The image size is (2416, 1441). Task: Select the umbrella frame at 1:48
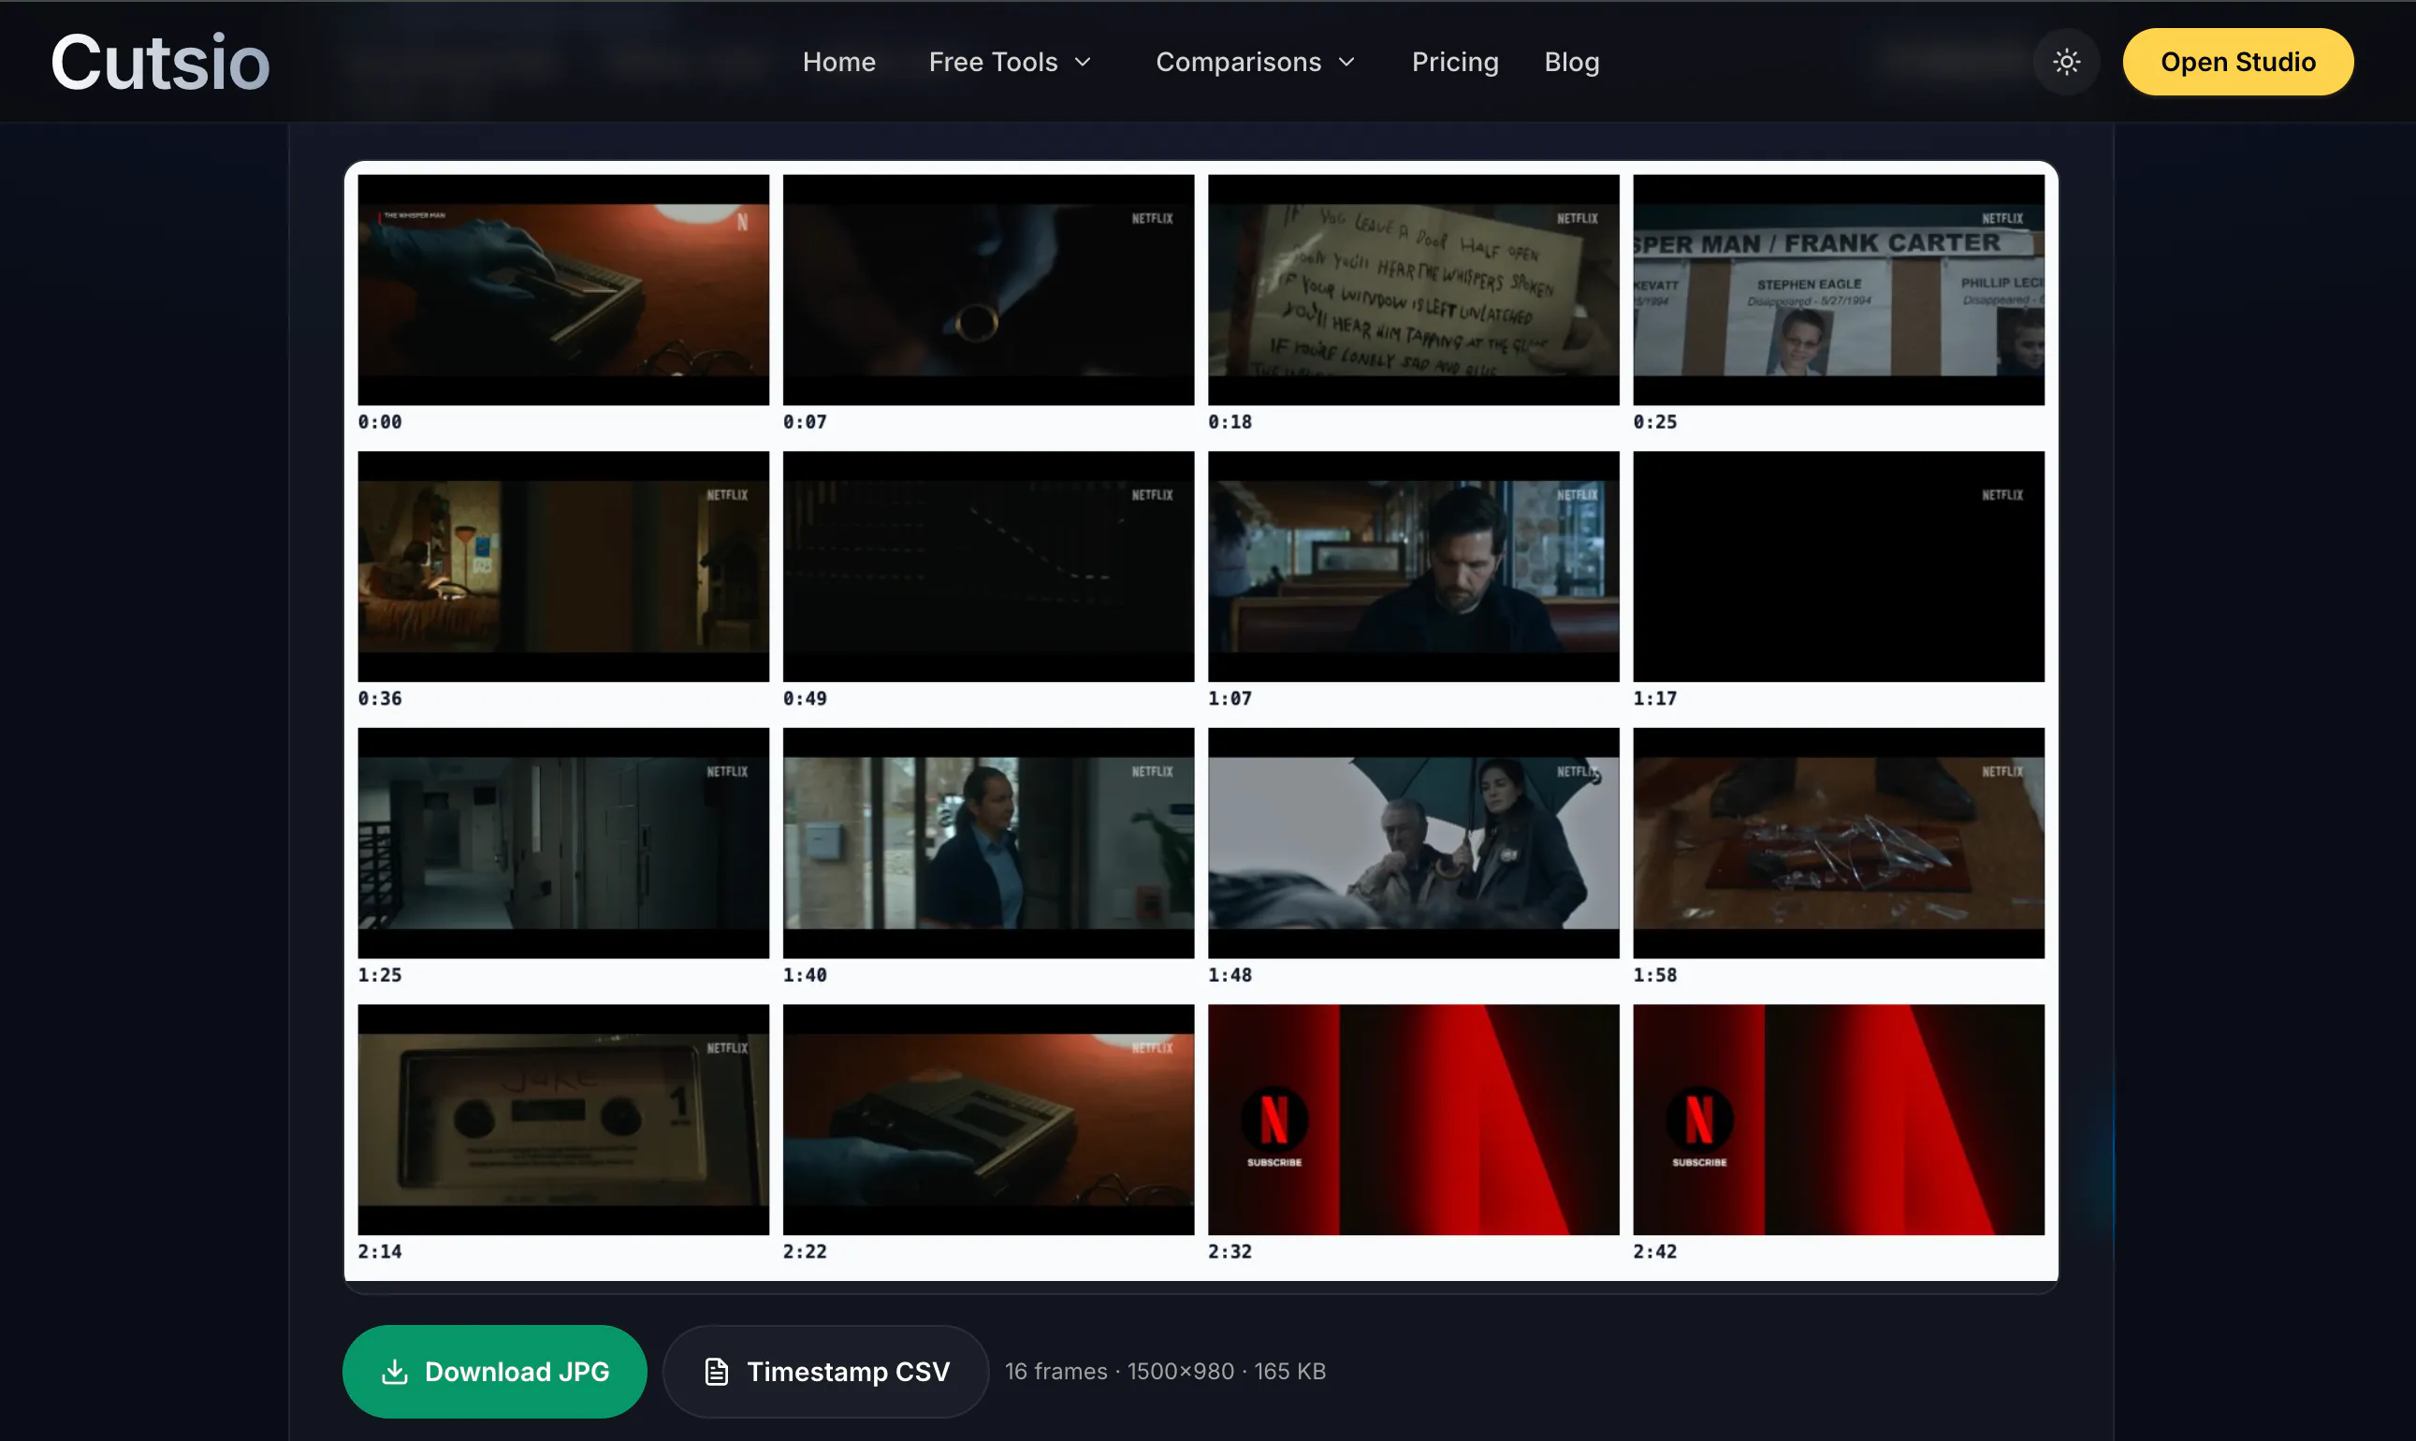coord(1414,843)
